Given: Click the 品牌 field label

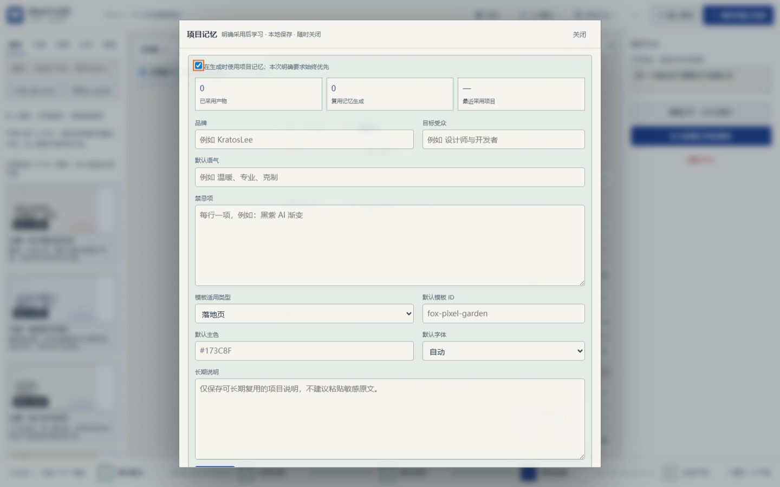Looking at the screenshot, I should [201, 123].
